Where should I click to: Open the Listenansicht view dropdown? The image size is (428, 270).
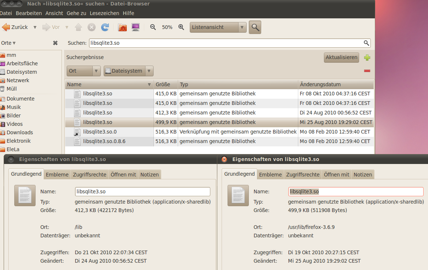pyautogui.click(x=218, y=27)
